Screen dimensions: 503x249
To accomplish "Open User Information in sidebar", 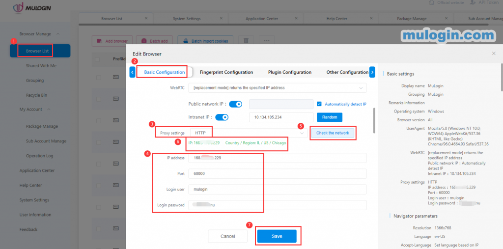I will (35, 215).
